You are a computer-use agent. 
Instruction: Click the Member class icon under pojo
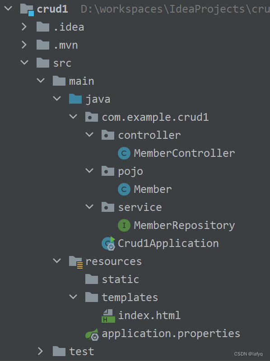(124, 189)
